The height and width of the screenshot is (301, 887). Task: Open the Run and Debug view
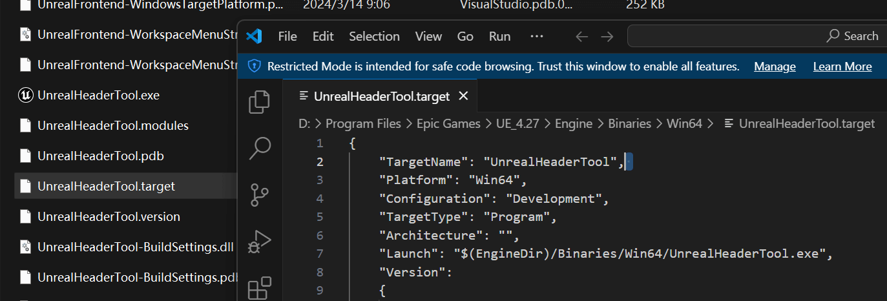click(x=260, y=240)
